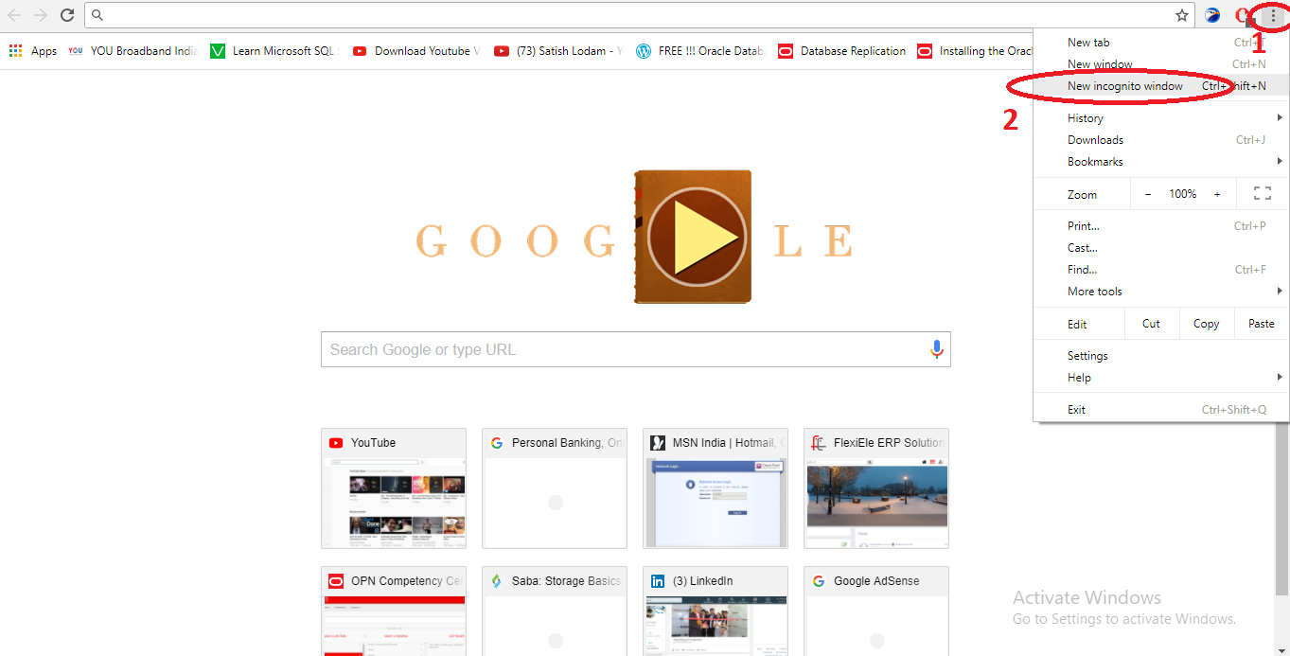This screenshot has width=1290, height=656.
Task: Click the blue globe extension icon
Action: tap(1212, 15)
